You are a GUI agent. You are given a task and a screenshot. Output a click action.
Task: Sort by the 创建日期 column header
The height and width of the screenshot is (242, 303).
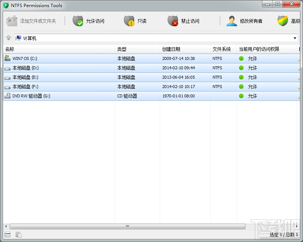(185, 49)
